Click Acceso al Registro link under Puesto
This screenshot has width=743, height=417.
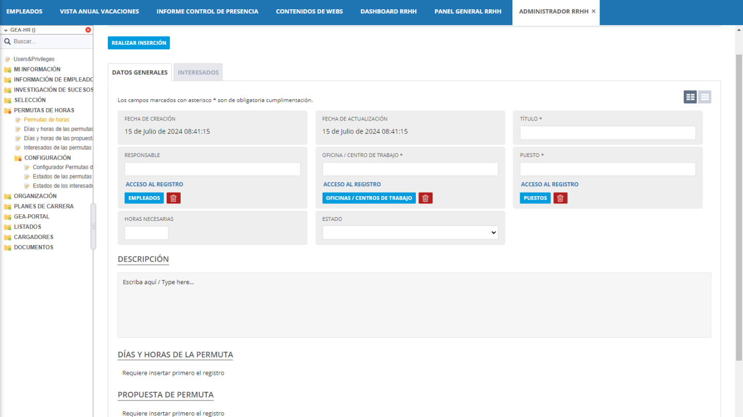[550, 184]
